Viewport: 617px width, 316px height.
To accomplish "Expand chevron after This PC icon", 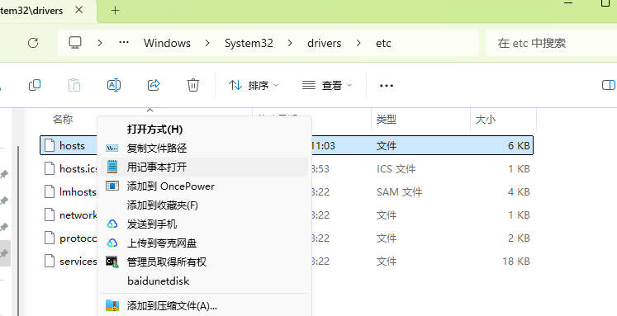I will pyautogui.click(x=100, y=43).
